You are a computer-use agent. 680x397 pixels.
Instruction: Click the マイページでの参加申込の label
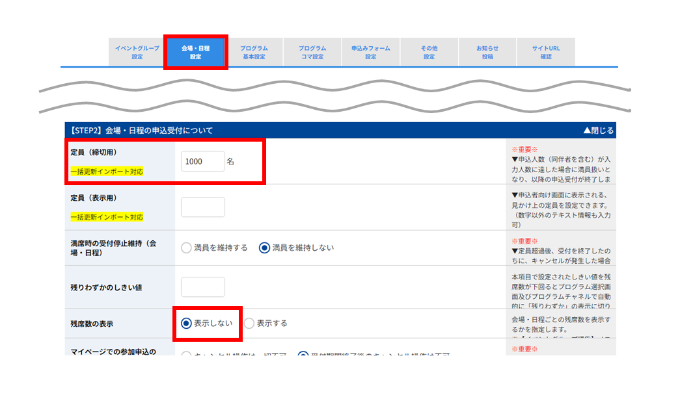[x=113, y=351]
